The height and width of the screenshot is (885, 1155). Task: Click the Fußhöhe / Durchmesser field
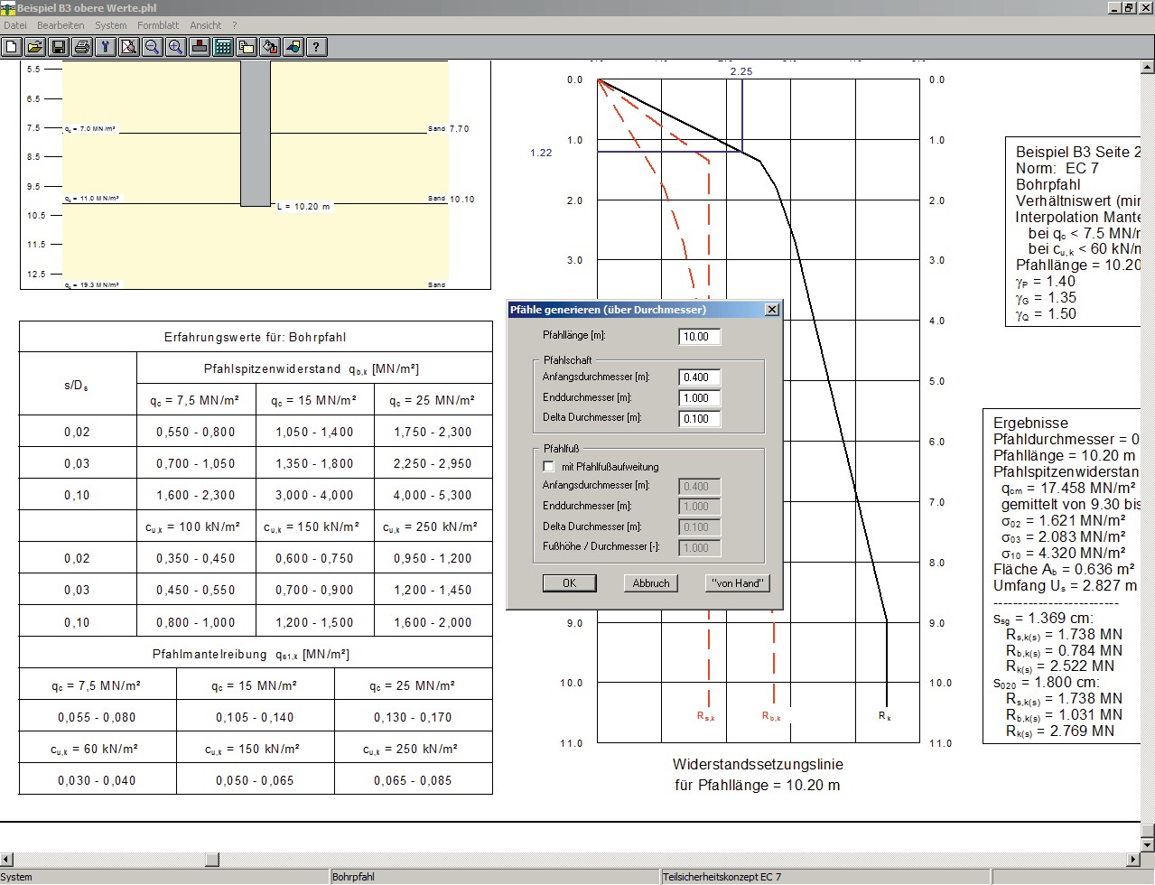coord(700,548)
